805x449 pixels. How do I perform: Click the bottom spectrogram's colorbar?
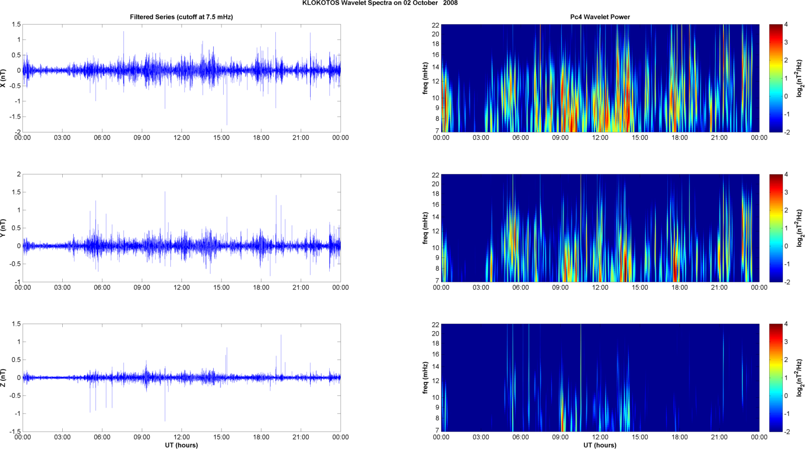click(x=775, y=378)
